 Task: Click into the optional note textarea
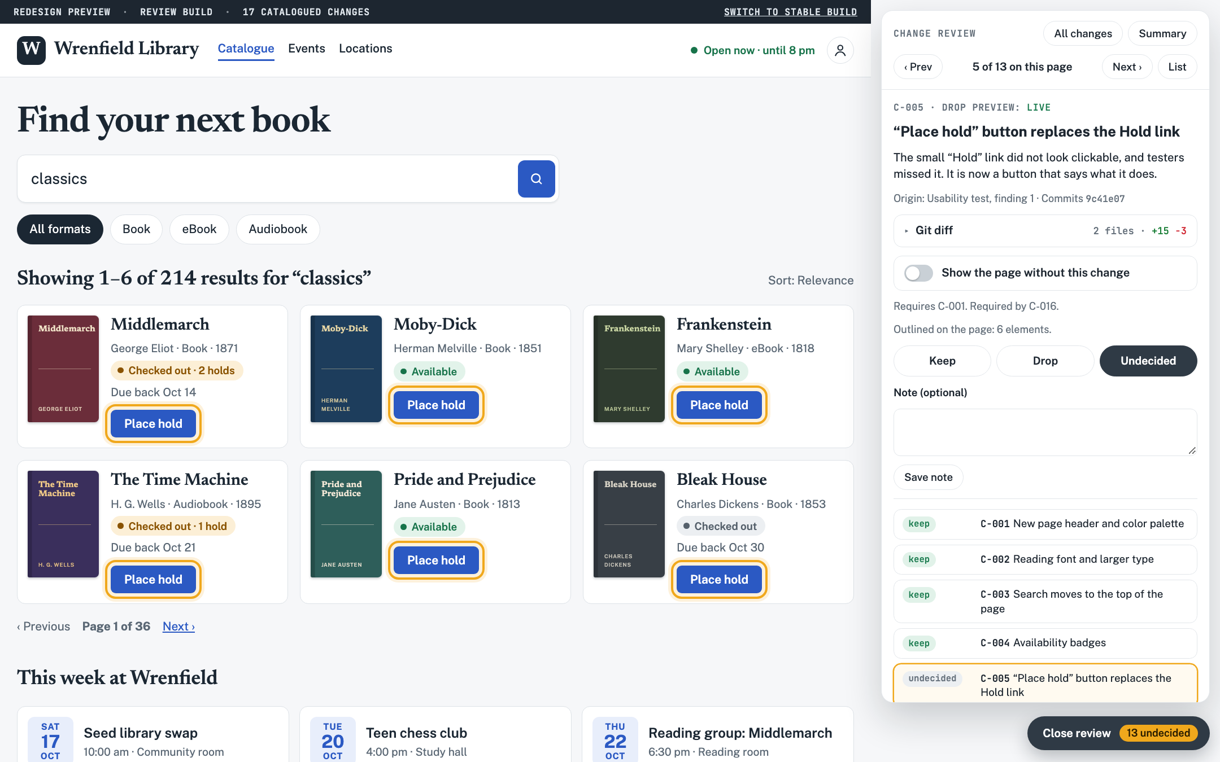tap(1045, 432)
